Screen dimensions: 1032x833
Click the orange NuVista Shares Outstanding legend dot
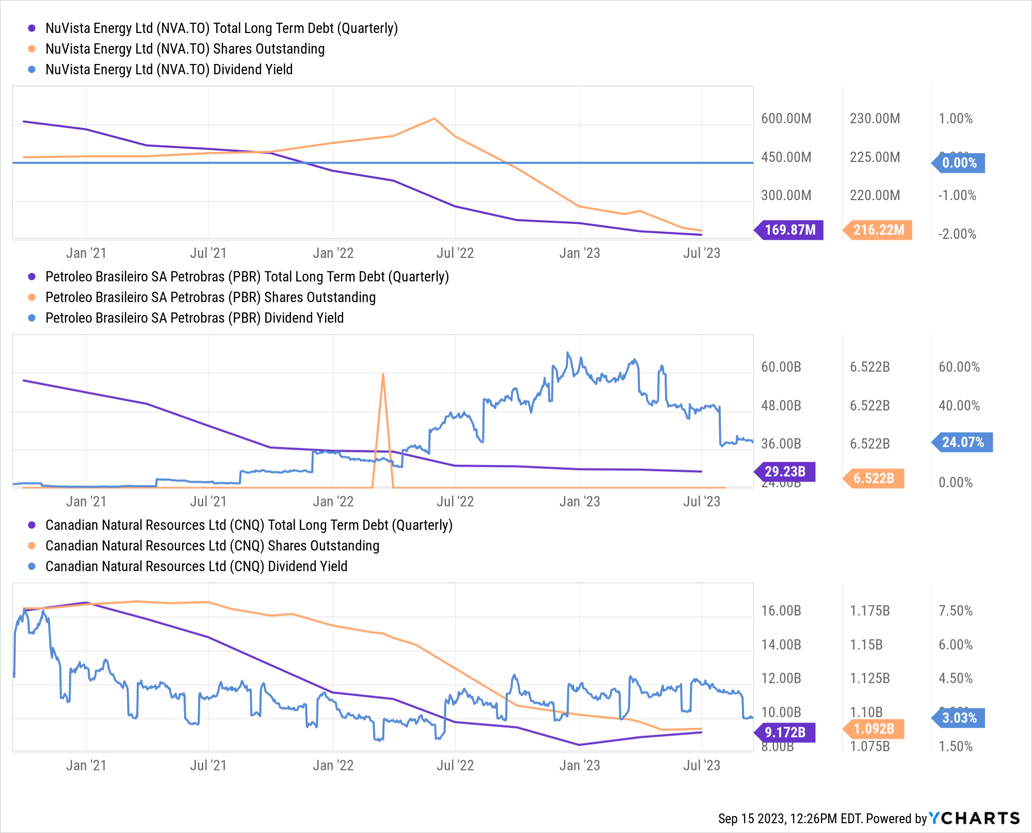pos(31,49)
